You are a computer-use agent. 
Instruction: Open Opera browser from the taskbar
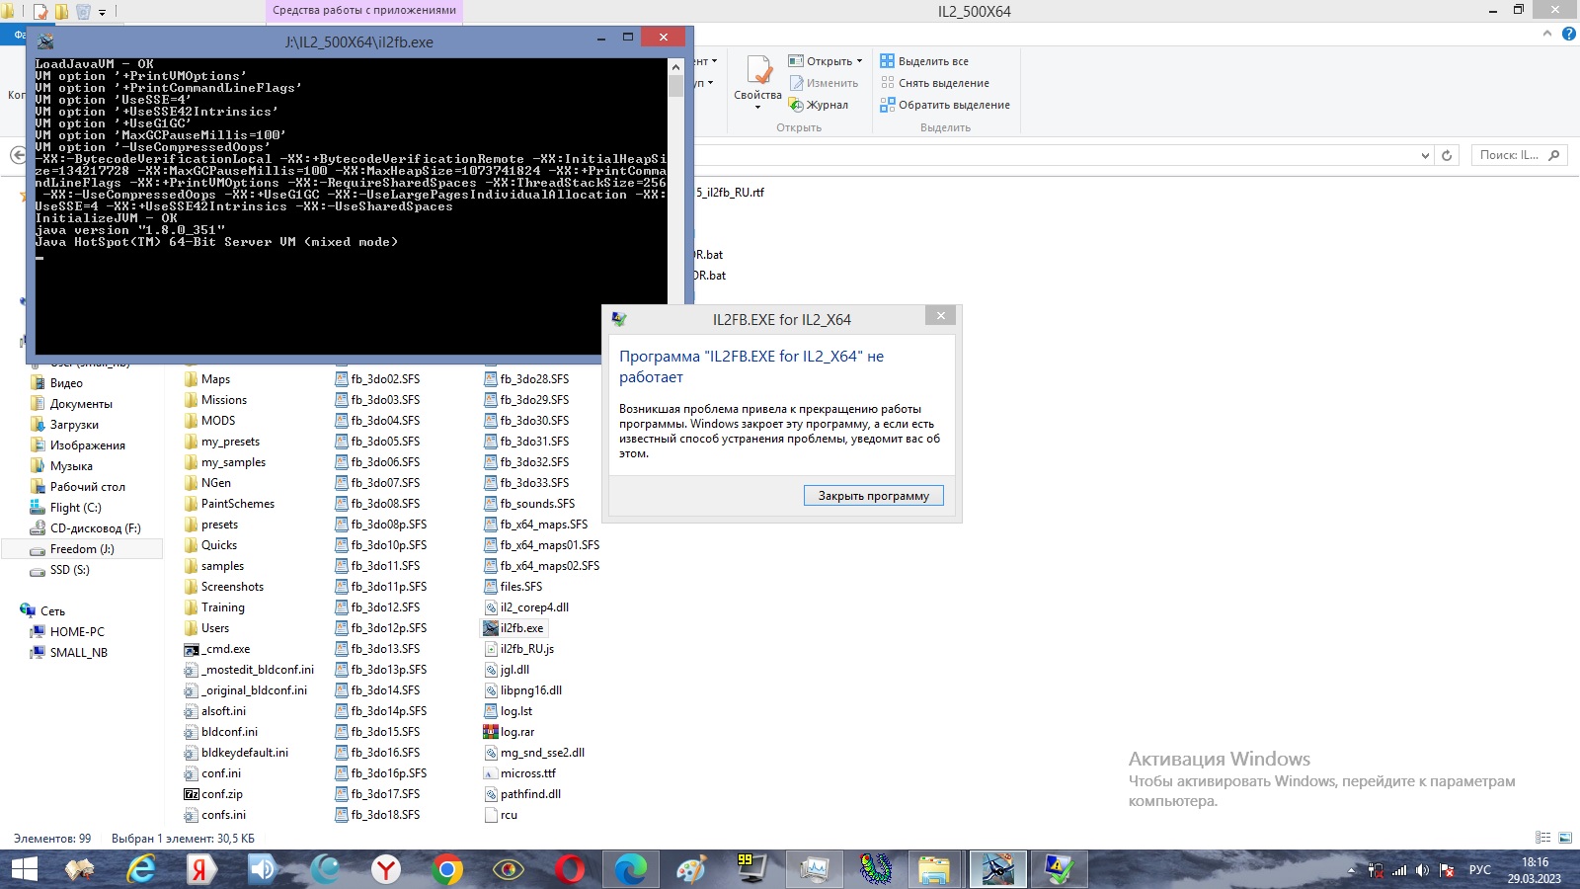click(x=570, y=869)
